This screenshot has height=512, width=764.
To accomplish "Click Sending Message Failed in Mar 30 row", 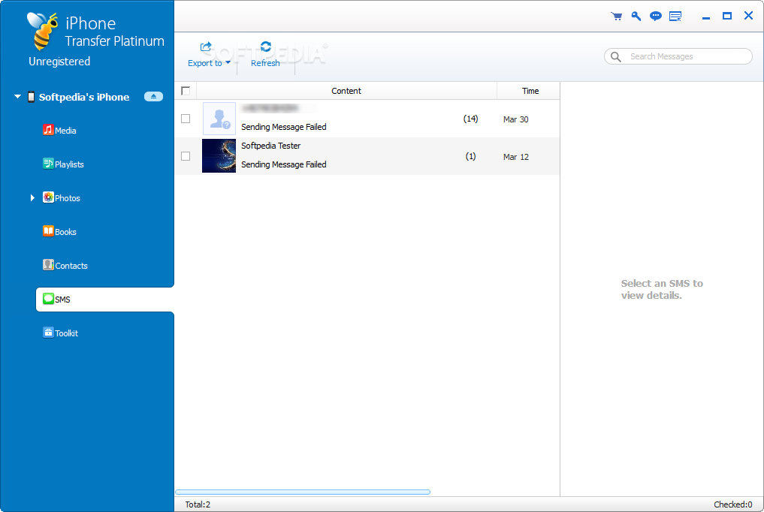I will pos(283,127).
